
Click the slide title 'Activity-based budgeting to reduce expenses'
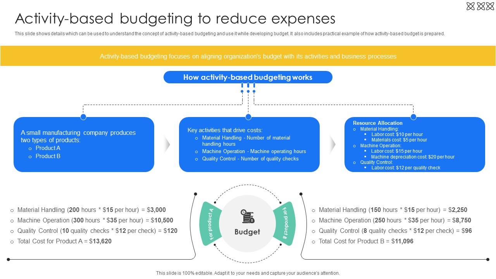(x=175, y=19)
